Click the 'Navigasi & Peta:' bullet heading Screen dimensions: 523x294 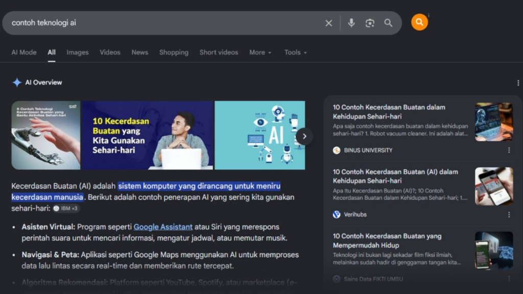coord(51,255)
